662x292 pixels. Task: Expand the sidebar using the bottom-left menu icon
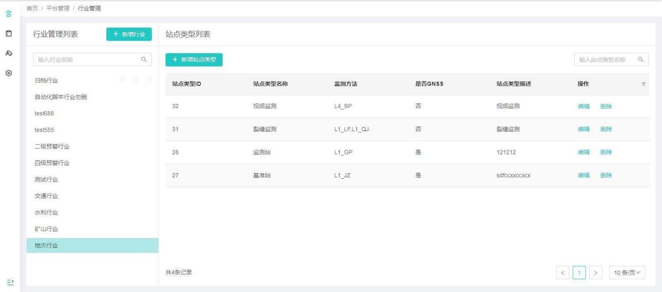pyautogui.click(x=9, y=282)
